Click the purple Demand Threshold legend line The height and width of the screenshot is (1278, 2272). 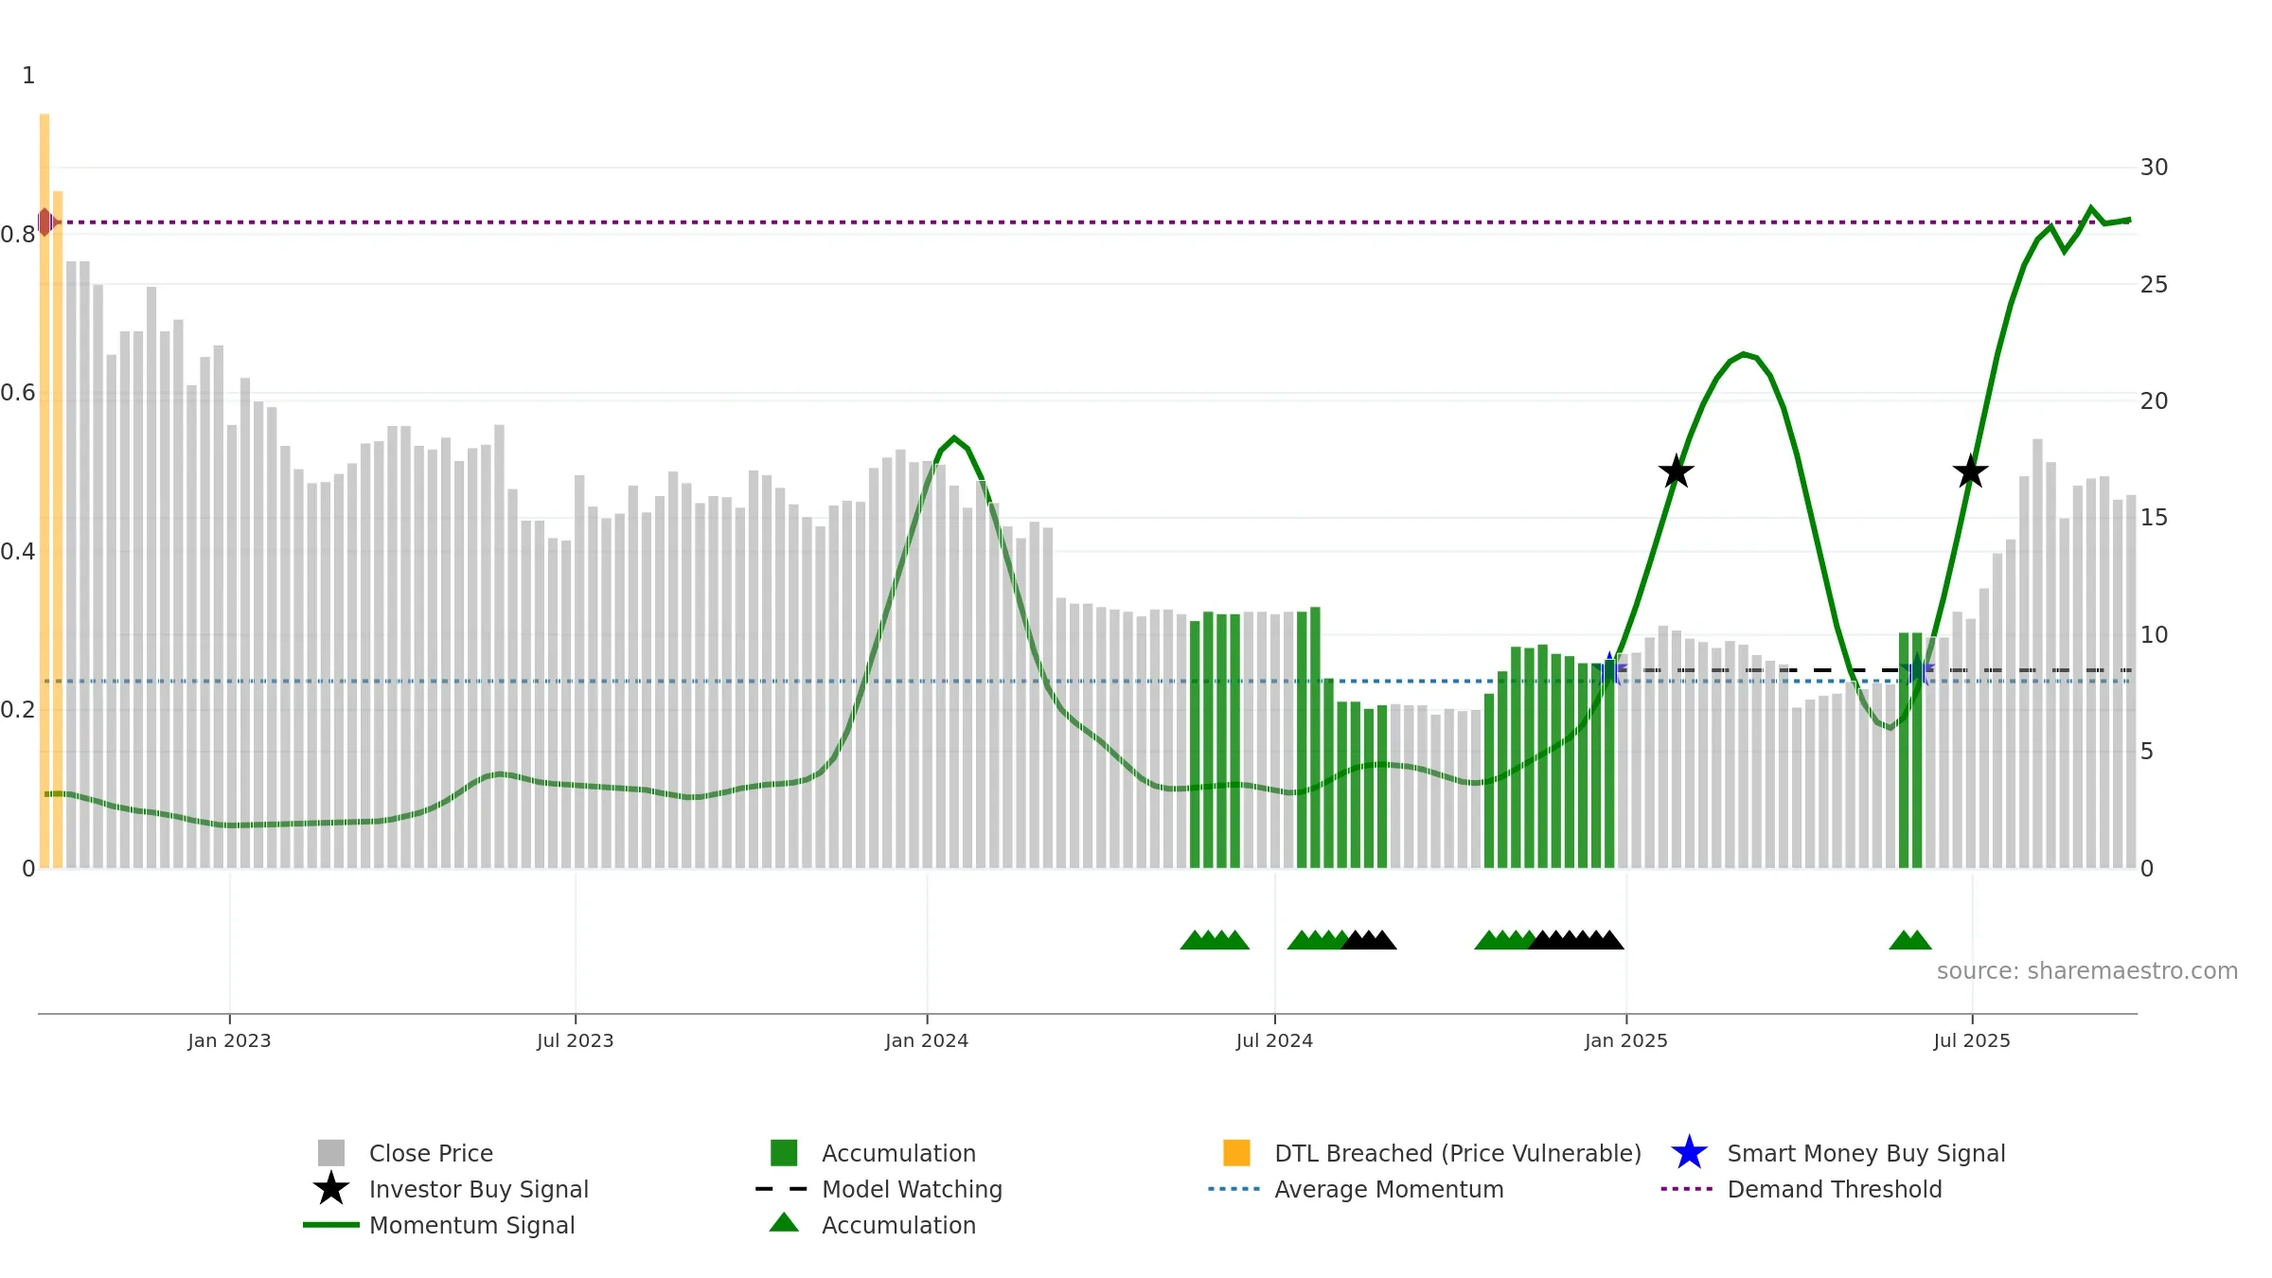click(1687, 1189)
